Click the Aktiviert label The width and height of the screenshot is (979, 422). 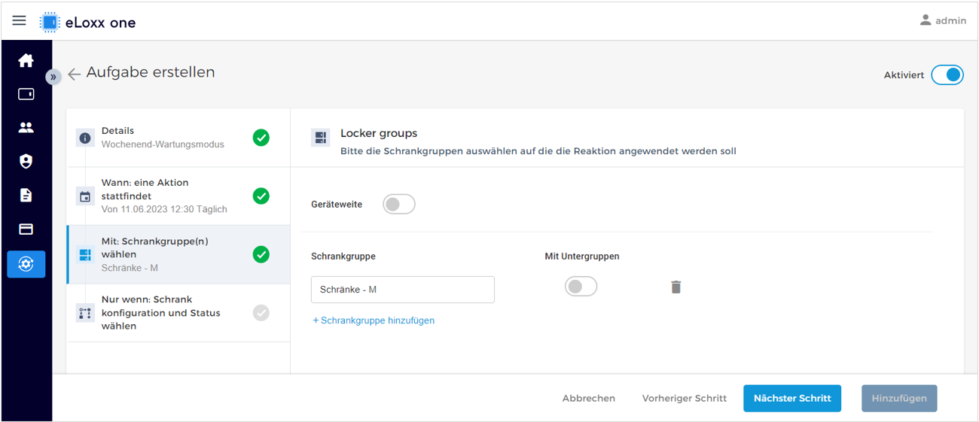pyautogui.click(x=904, y=75)
